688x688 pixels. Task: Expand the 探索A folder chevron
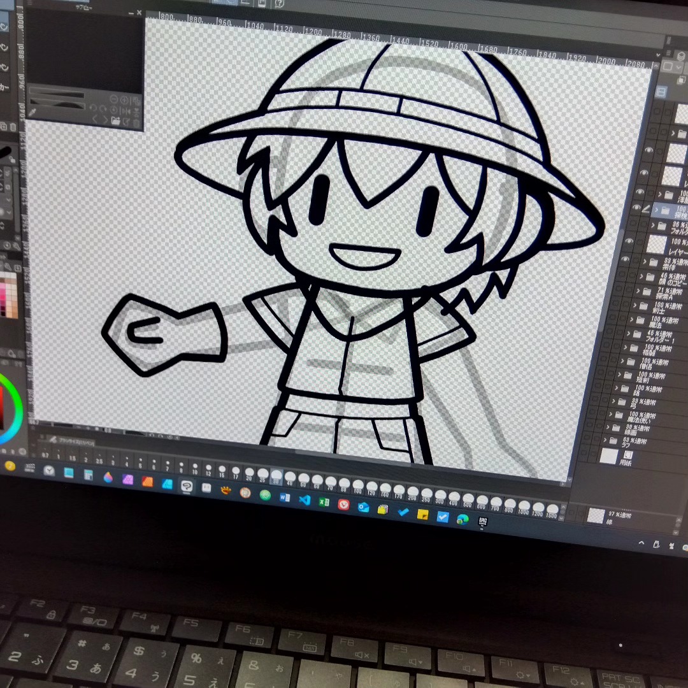(x=638, y=290)
